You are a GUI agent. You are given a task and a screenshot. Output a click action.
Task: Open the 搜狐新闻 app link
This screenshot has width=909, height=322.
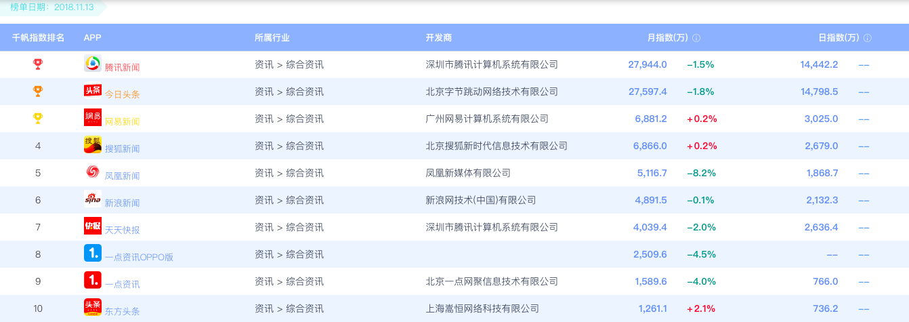click(x=122, y=148)
